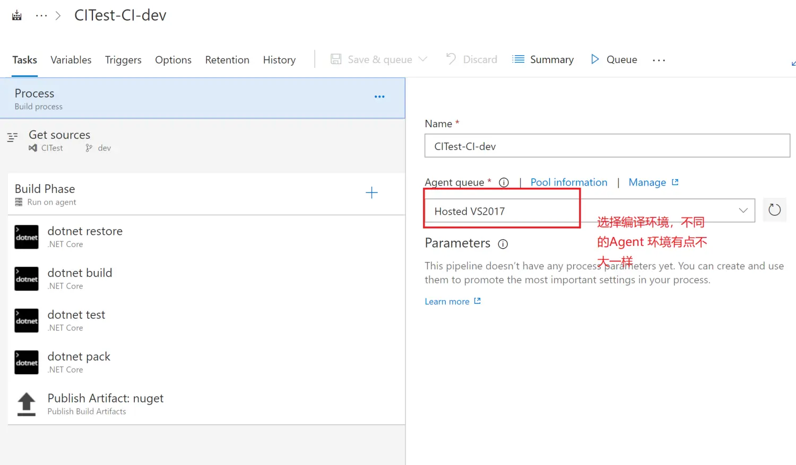Add a task to Build Phase
Screen dimensions: 796x465
point(371,192)
